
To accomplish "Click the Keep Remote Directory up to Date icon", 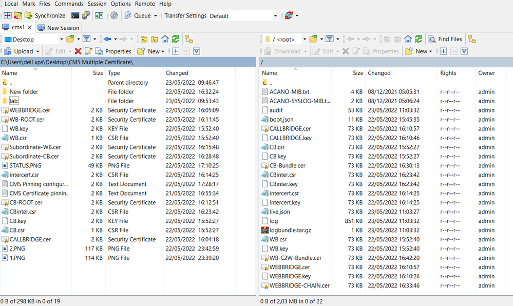I will coord(18,15).
